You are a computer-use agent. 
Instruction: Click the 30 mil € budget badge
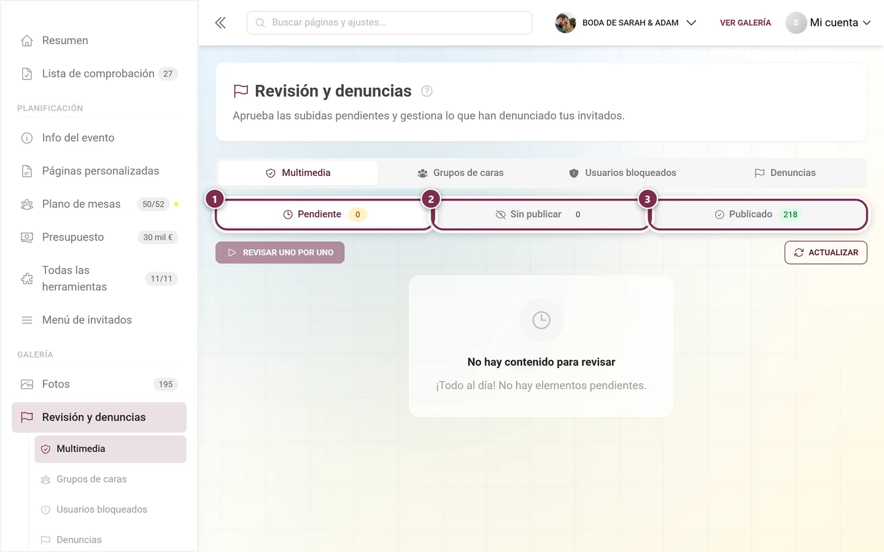click(x=158, y=237)
